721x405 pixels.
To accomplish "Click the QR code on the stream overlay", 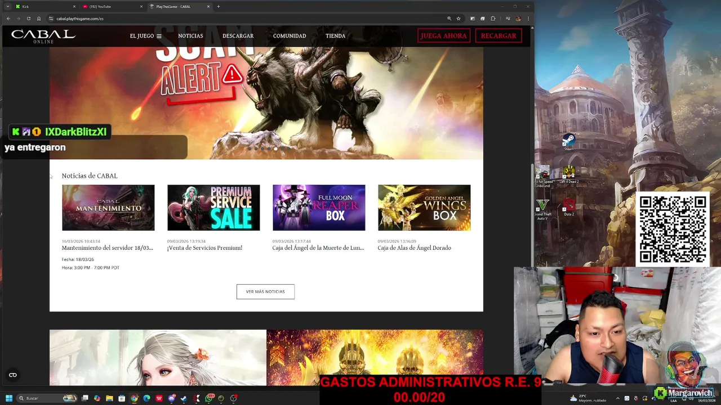I will tap(673, 229).
